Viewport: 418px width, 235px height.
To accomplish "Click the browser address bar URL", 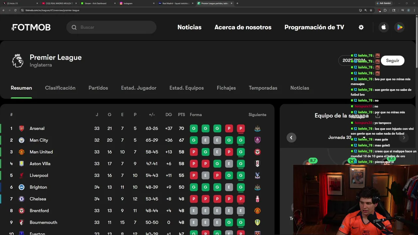I will (x=52, y=10).
